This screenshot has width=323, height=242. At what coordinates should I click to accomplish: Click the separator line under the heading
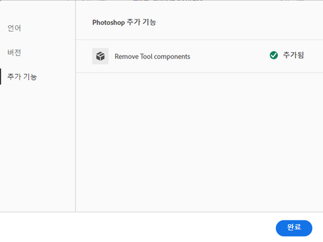coord(200,40)
